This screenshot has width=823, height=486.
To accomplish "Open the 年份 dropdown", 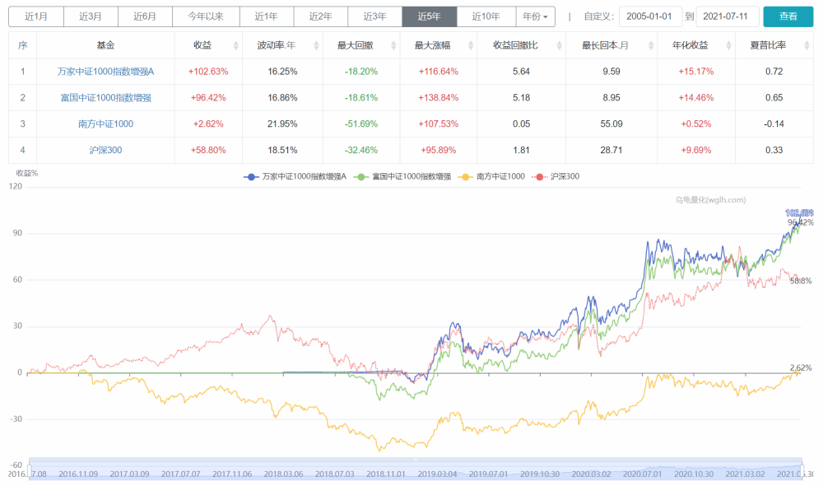I will 536,16.
